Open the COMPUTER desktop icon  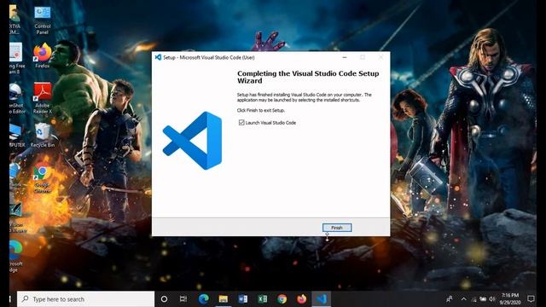coord(17,136)
